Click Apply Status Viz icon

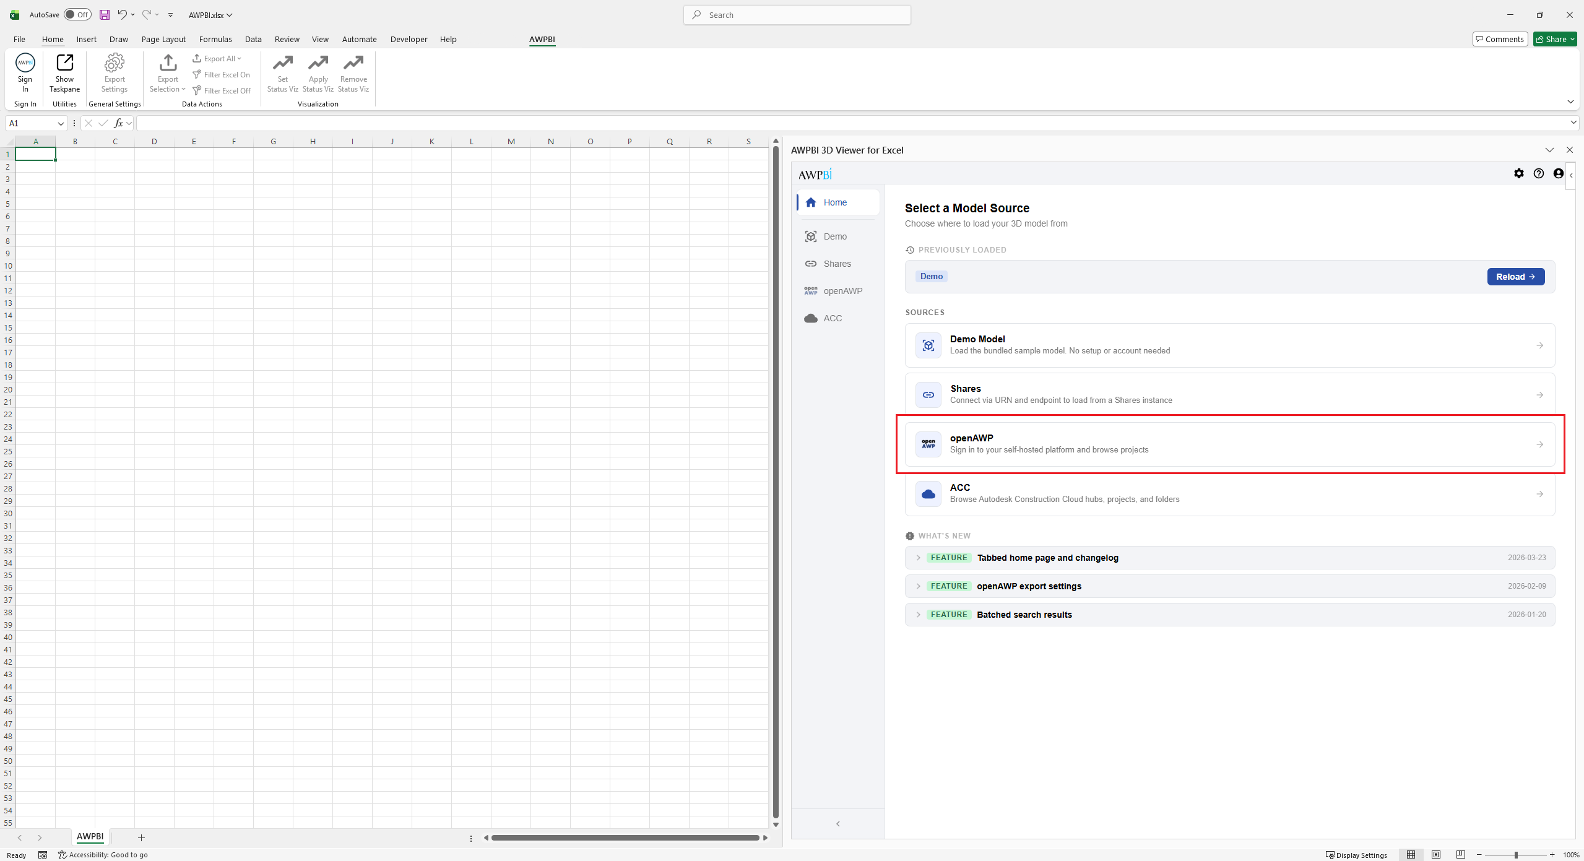click(x=318, y=63)
